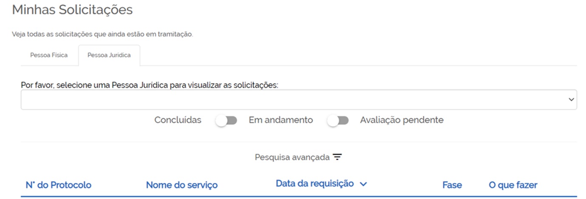Click the O que fazer column header
The width and height of the screenshot is (586, 199).
[x=513, y=185]
